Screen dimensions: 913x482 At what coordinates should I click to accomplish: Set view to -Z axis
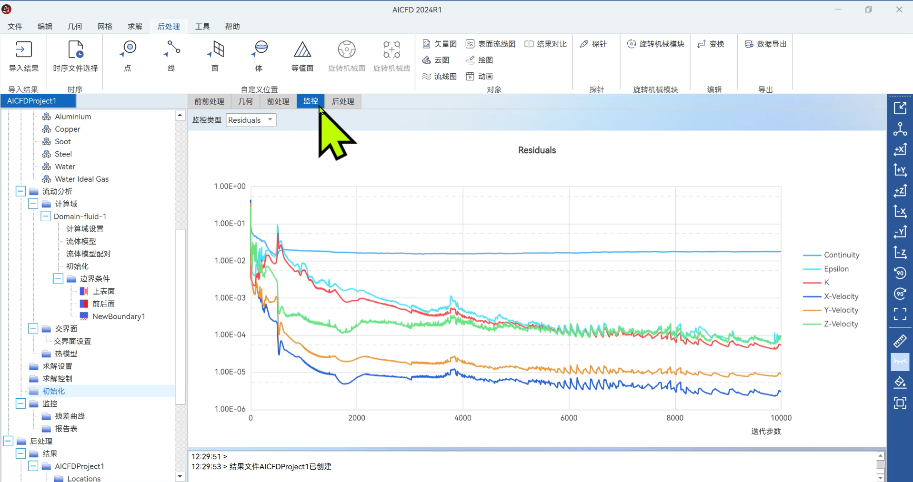point(900,252)
